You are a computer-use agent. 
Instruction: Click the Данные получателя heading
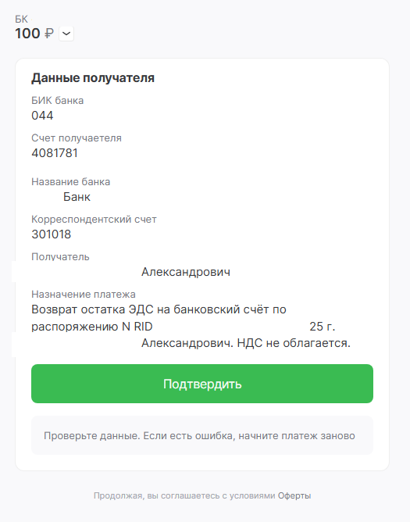93,78
